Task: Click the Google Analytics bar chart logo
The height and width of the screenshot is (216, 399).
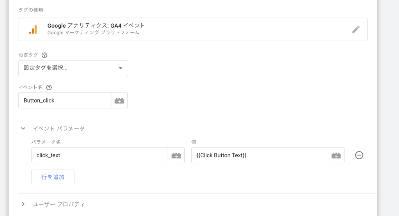Action: point(33,30)
